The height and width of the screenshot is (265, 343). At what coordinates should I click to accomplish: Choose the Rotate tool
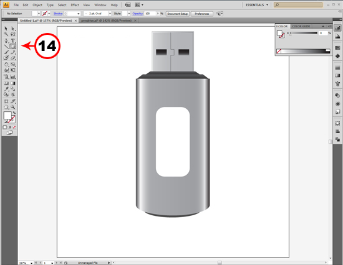pyautogui.click(x=6, y=65)
